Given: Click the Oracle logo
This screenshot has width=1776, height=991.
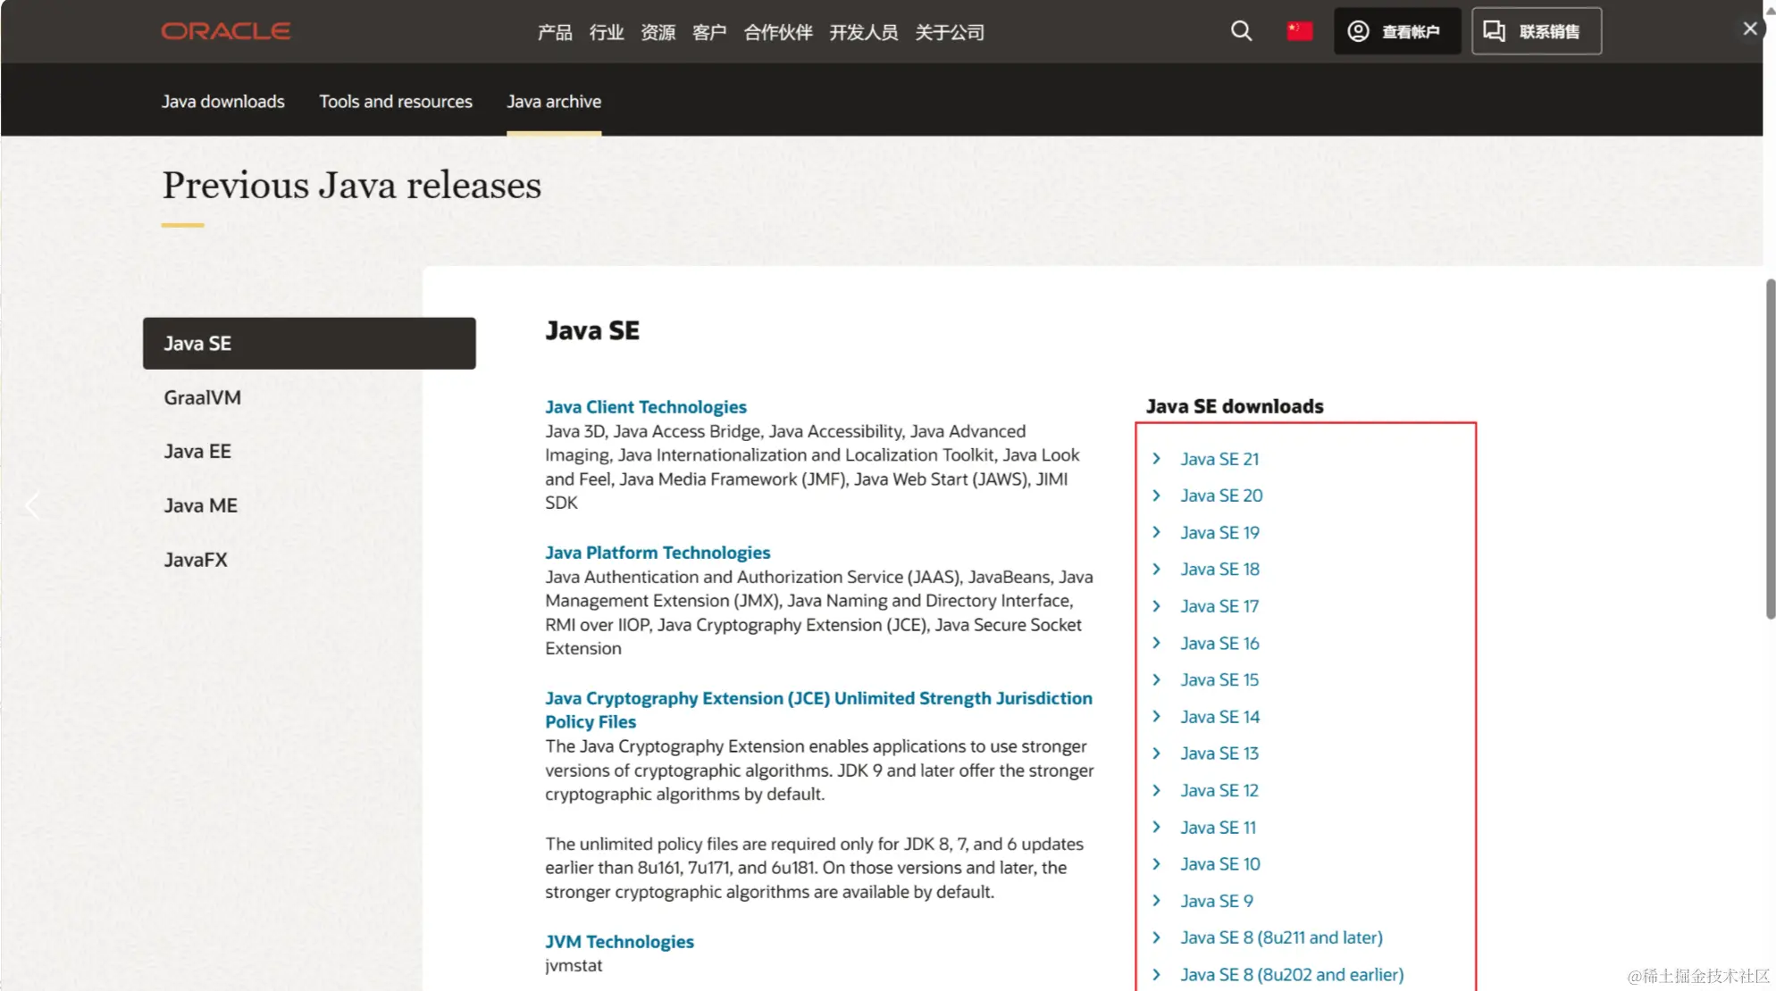Looking at the screenshot, I should pos(226,31).
